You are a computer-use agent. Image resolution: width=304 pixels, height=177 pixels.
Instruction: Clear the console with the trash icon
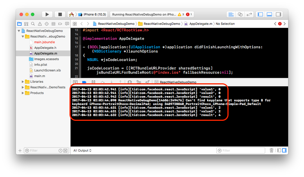point(271,150)
